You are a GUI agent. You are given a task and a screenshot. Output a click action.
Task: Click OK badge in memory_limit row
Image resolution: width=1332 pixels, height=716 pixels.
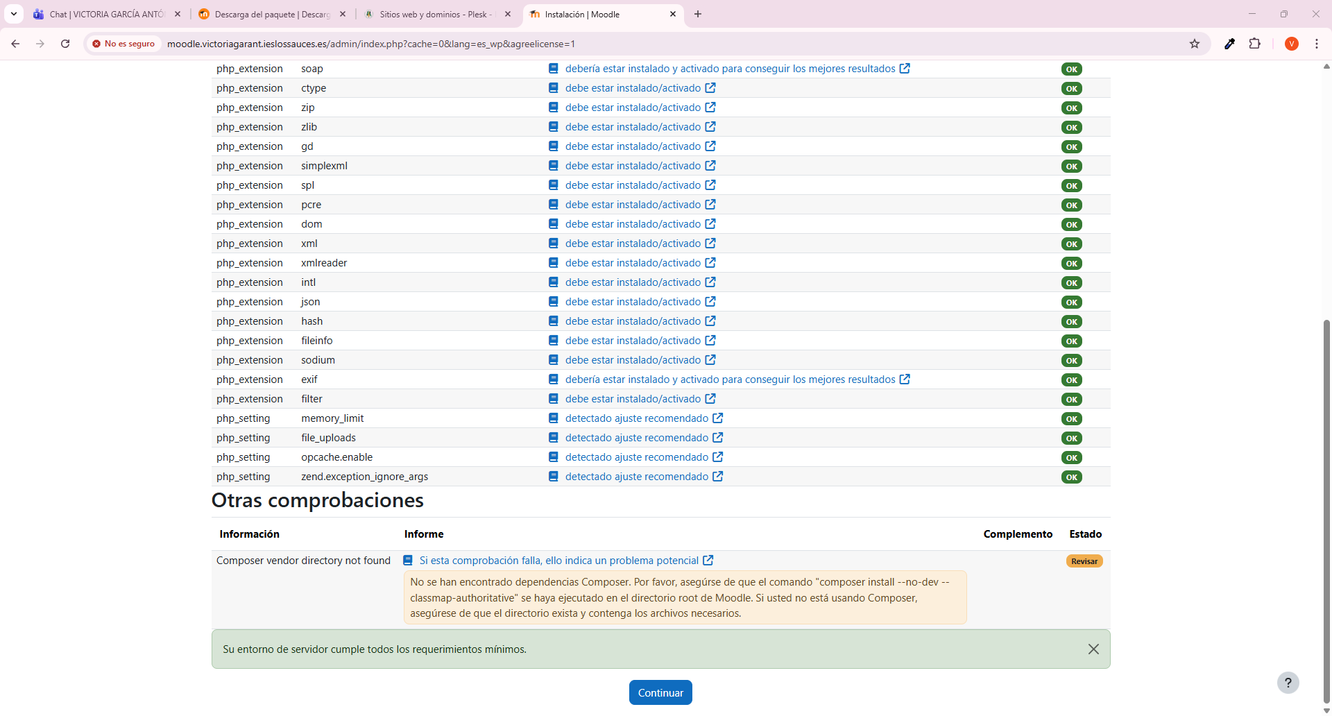click(x=1072, y=419)
